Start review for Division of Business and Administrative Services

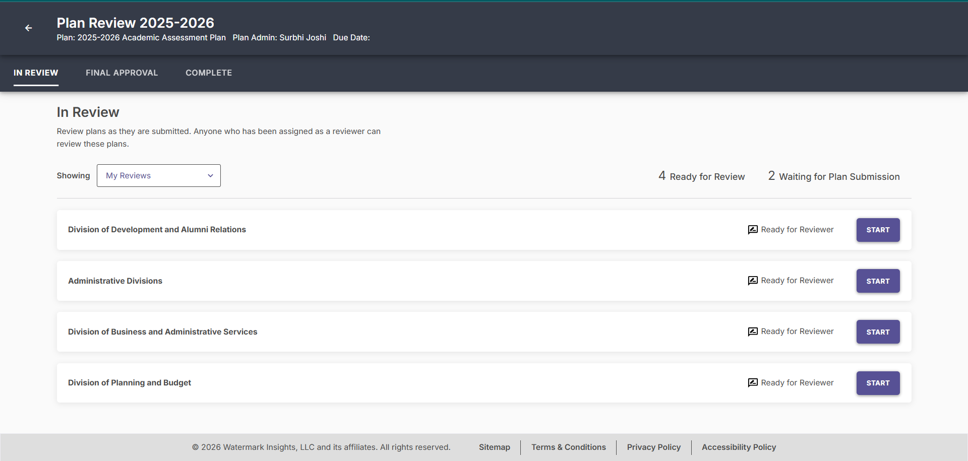(x=878, y=332)
